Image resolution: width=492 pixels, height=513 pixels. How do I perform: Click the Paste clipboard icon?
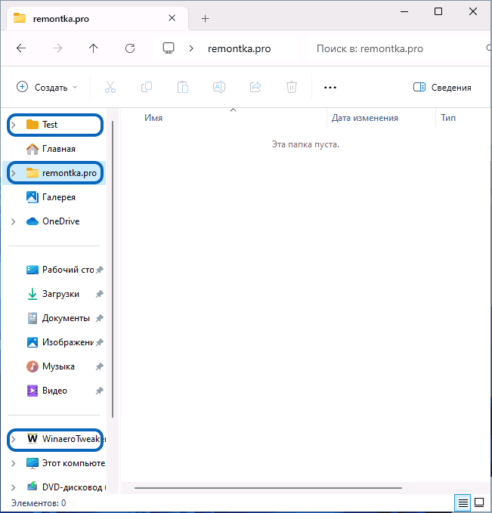183,87
